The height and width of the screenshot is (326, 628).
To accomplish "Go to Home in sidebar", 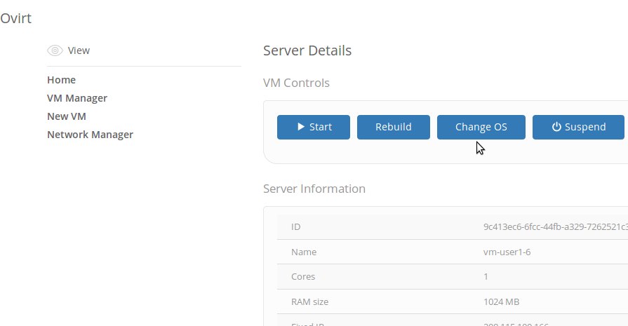I will pos(61,80).
